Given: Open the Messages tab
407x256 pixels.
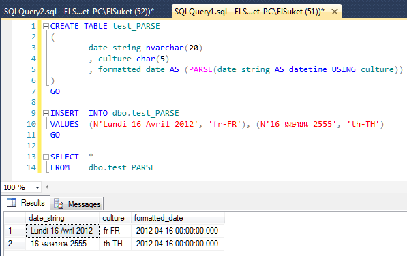Looking at the screenshot, I should [77, 204].
